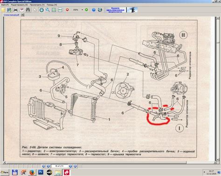This screenshot has width=221, height=176.
Task: Close the Crome manual.pdf tab
Action: [x=22, y=15]
